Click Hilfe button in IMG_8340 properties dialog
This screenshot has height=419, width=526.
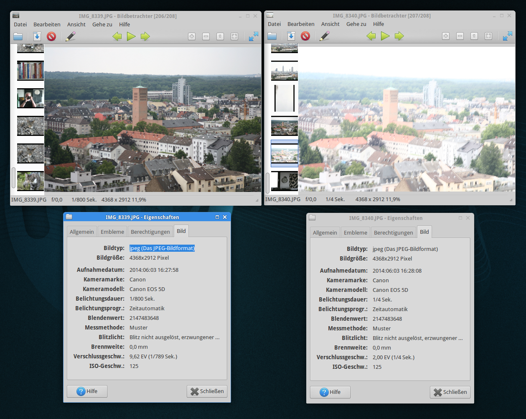tap(330, 392)
